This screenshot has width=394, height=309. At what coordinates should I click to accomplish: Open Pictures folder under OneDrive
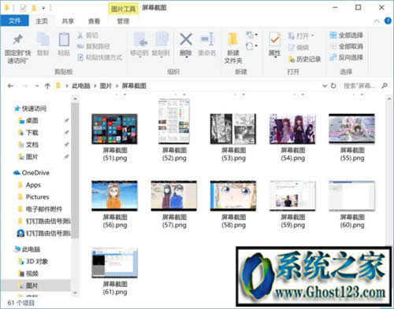34,197
